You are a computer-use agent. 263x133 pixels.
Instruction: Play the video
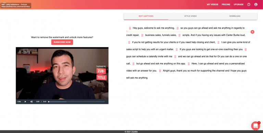25,101
